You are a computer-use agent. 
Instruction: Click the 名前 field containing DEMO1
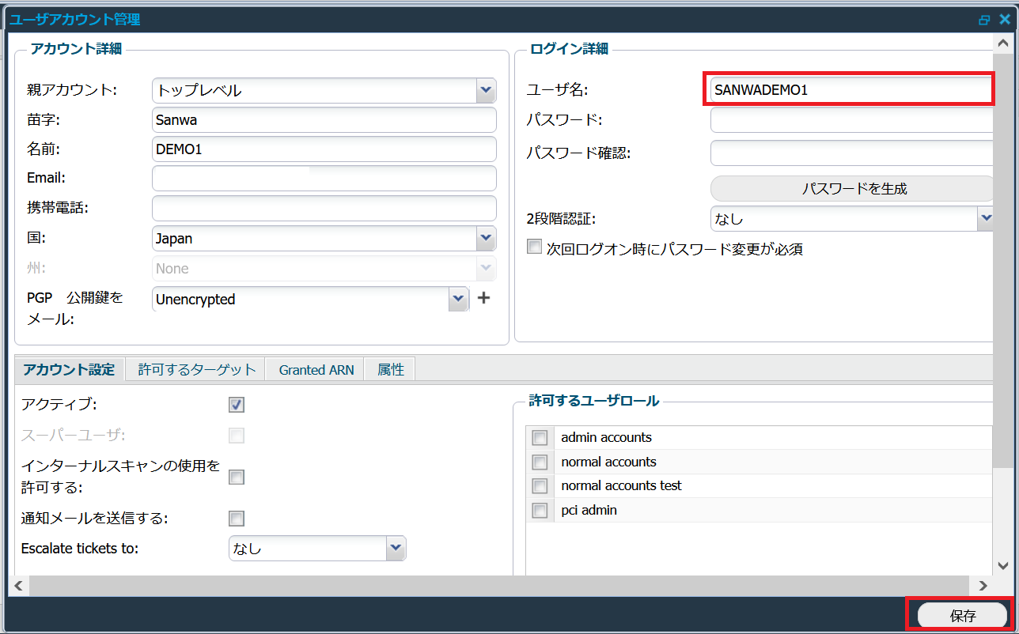[x=324, y=149]
